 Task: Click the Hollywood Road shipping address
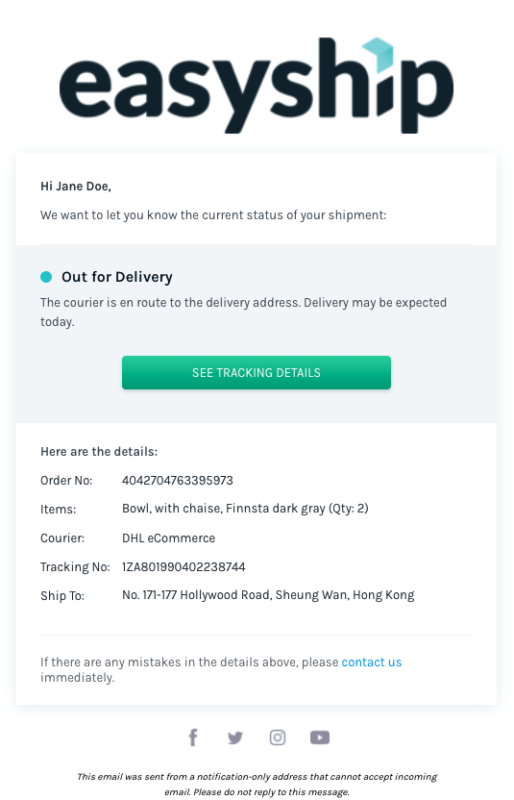click(268, 595)
